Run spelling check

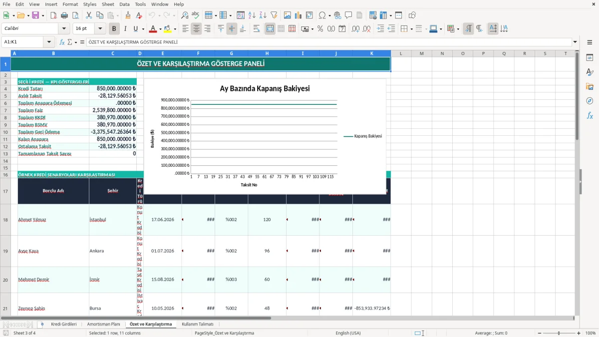pyautogui.click(x=196, y=15)
